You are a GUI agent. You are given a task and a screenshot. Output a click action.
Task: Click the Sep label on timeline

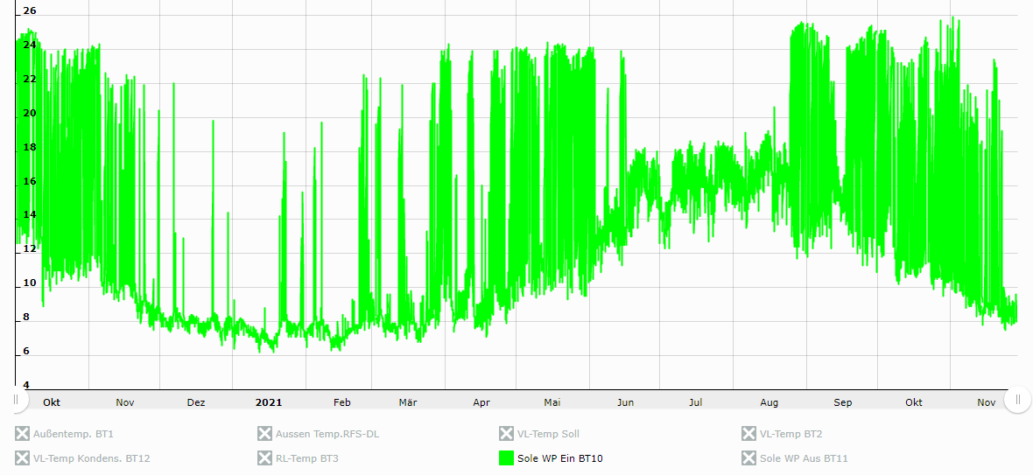[843, 402]
